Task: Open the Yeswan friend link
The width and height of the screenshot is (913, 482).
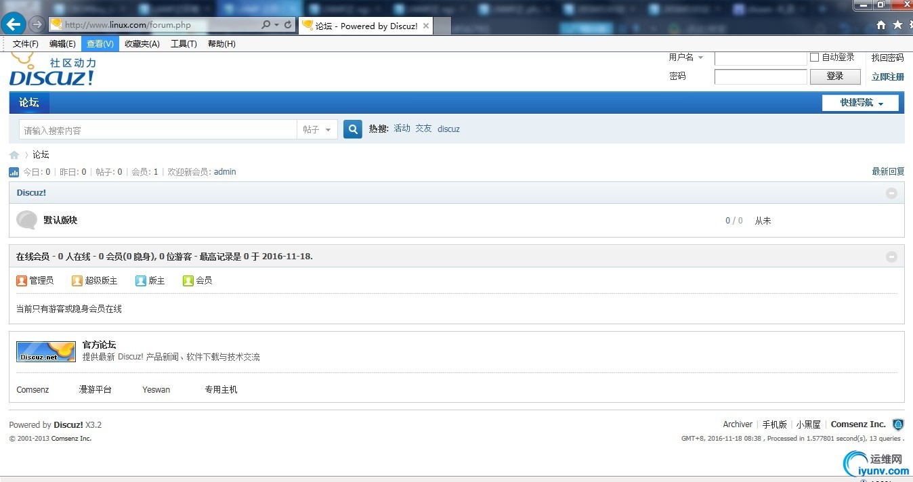Action: (156, 390)
